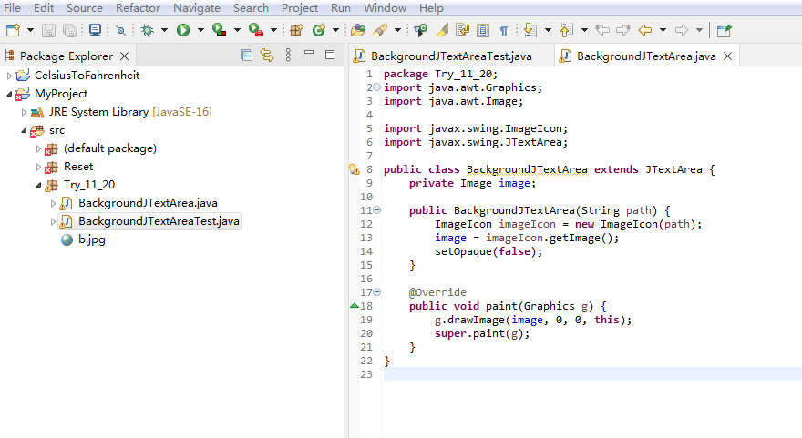Toggle Show Whitespace Characters pilcrow icon

(x=504, y=30)
